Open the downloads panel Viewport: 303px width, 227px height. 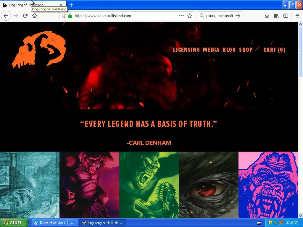(x=267, y=16)
